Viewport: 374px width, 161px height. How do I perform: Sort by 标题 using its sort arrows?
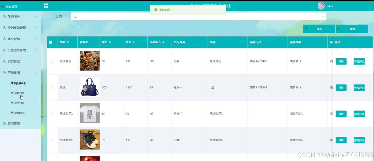(68, 42)
